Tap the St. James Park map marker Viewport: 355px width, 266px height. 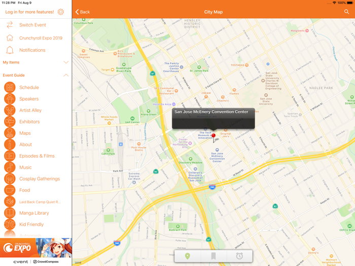199,67
